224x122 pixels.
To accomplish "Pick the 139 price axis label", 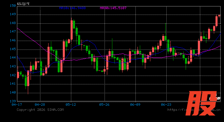I will [x=13, y=101].
